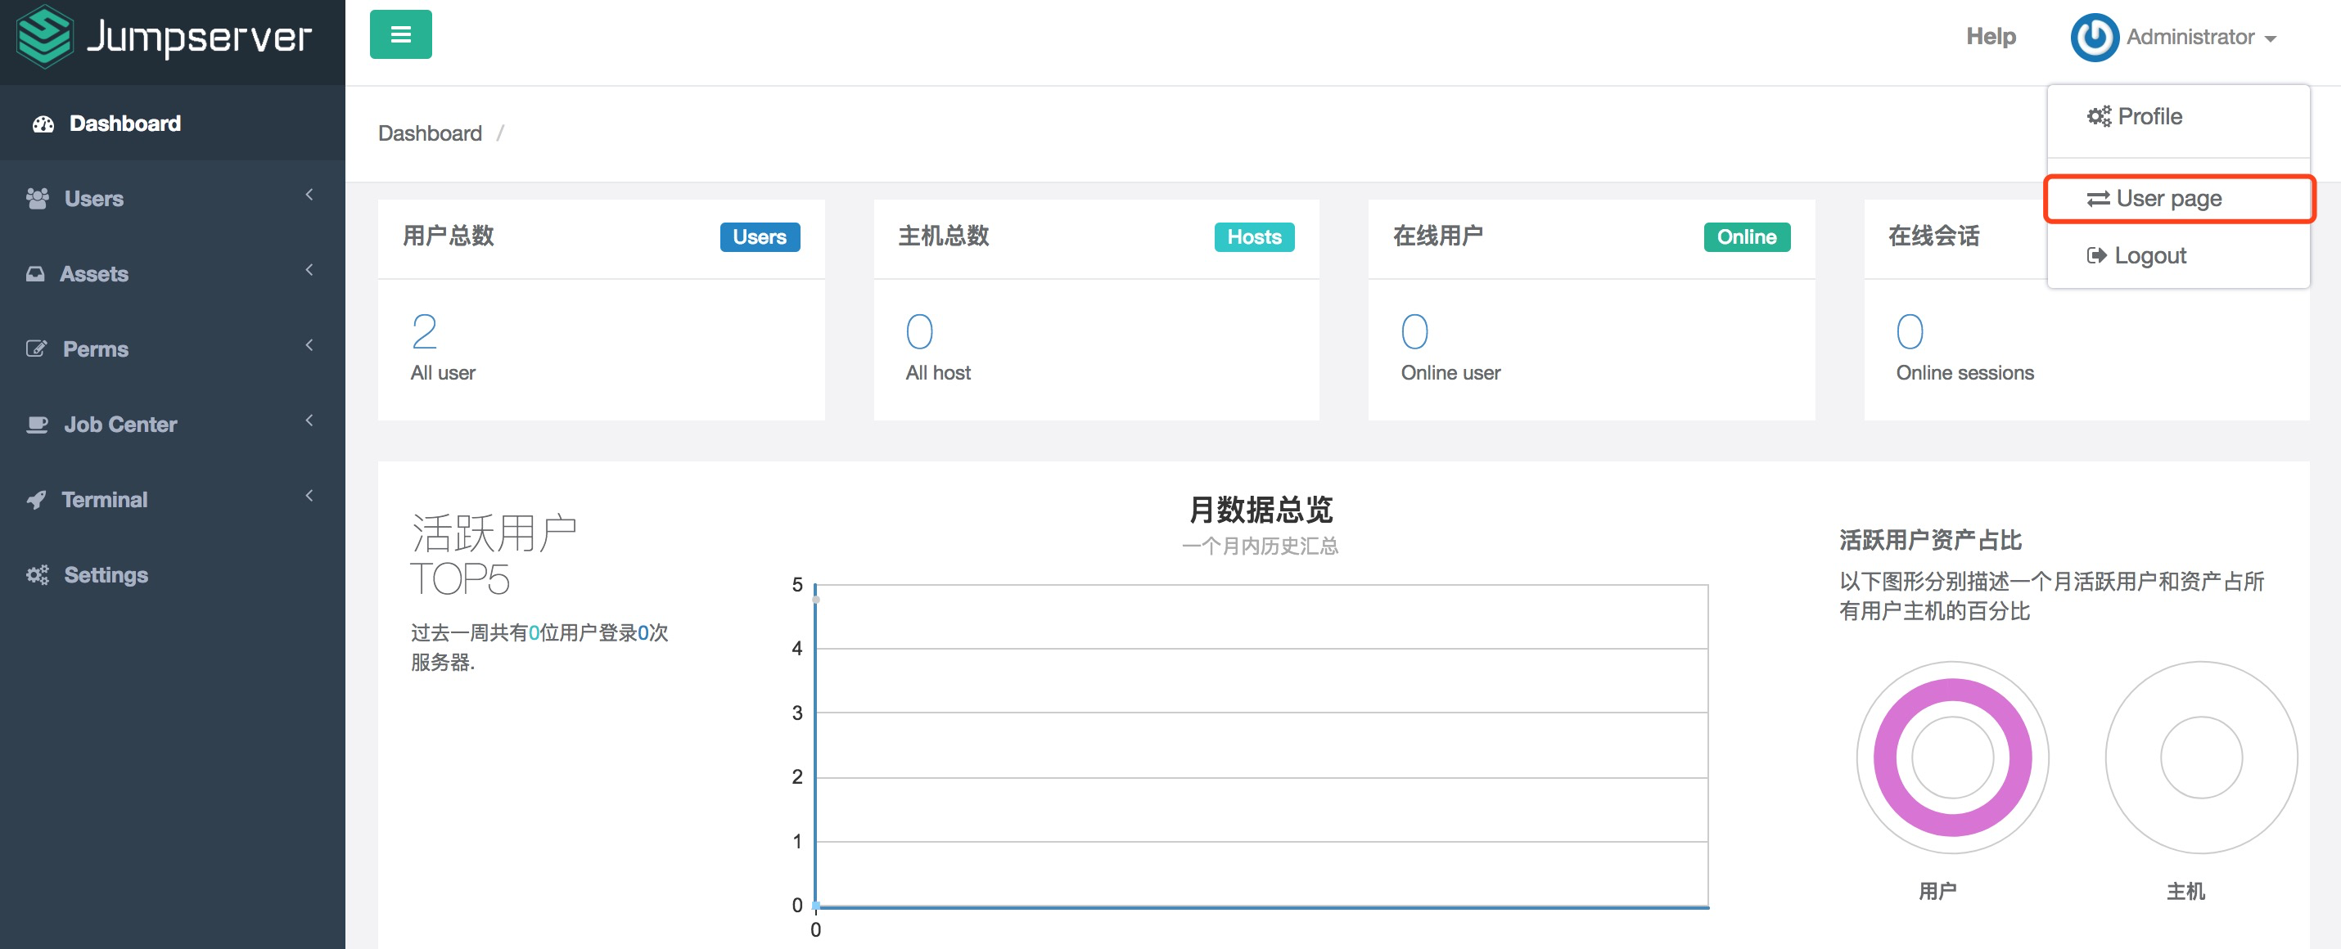The width and height of the screenshot is (2341, 949).
Task: Click the 活跃用户资产占比 heading
Action: tap(1930, 540)
